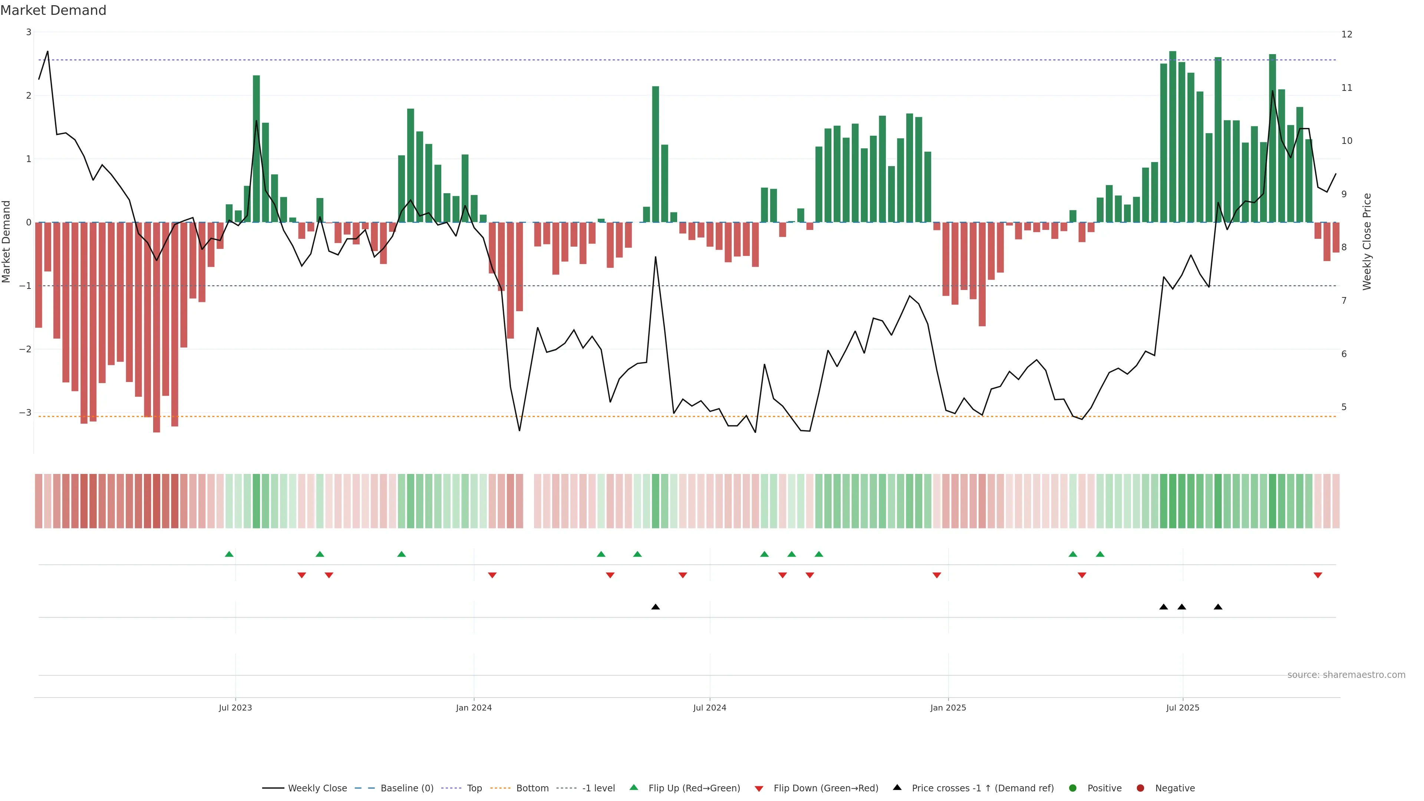This screenshot has width=1424, height=801.
Task: Toggle the Baseline (0) legend entry
Action: click(407, 788)
